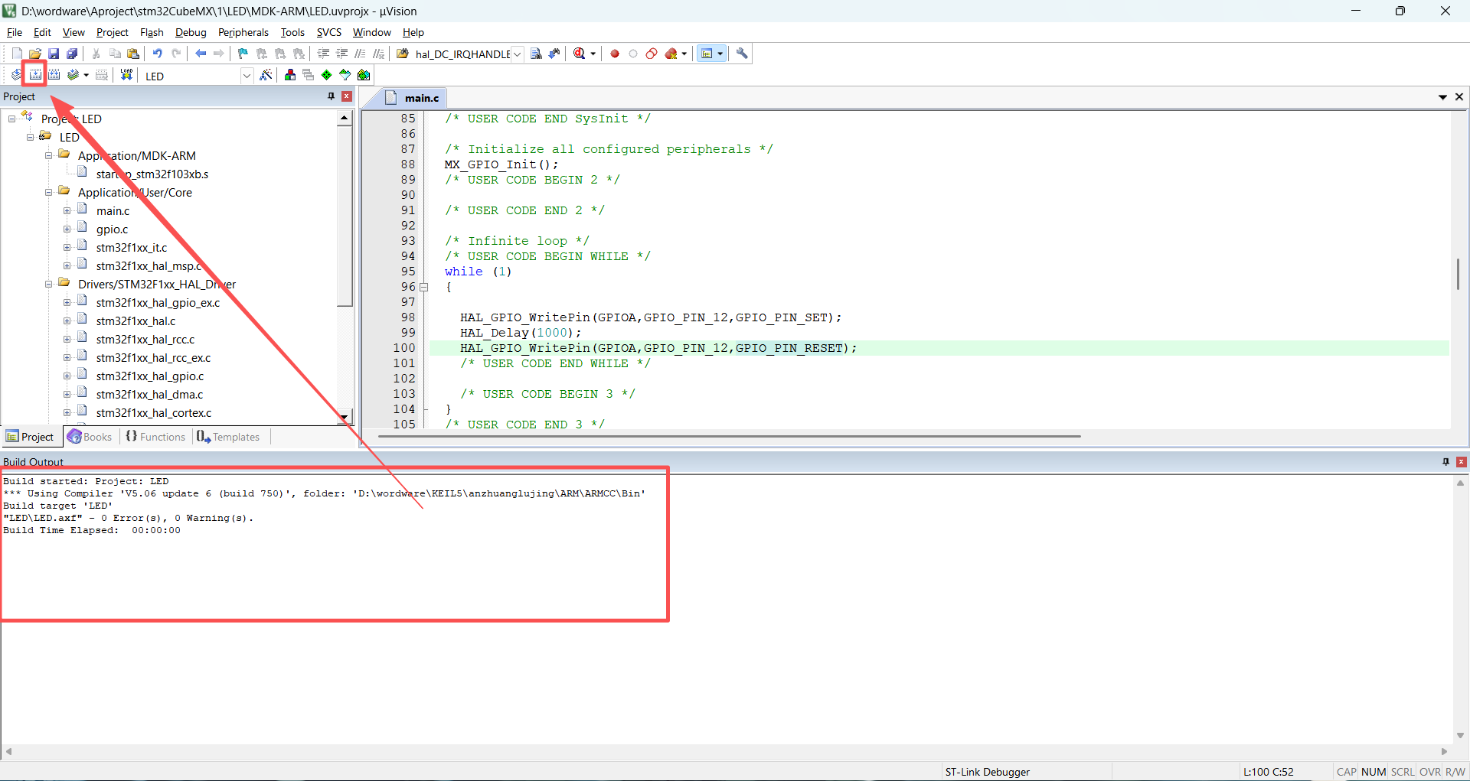Click the Download to flash LOAD icon

click(127, 75)
